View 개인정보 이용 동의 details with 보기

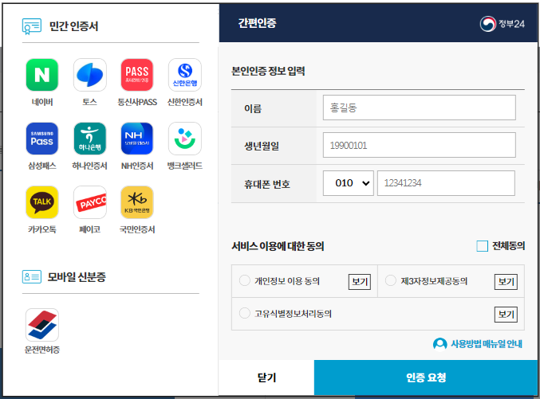pos(360,282)
